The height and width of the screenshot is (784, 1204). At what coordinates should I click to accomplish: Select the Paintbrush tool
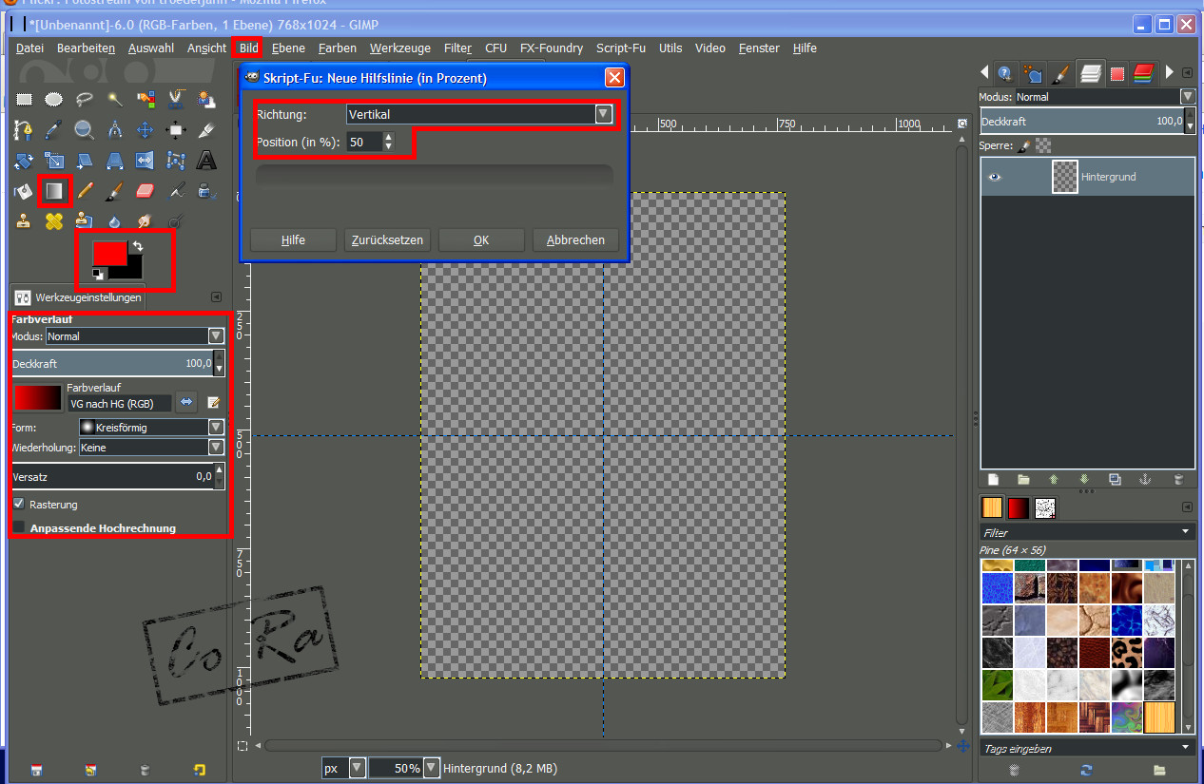pos(114,192)
